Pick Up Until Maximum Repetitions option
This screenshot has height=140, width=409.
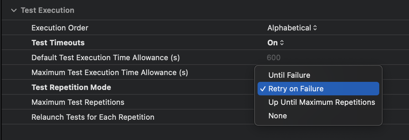coord(321,102)
